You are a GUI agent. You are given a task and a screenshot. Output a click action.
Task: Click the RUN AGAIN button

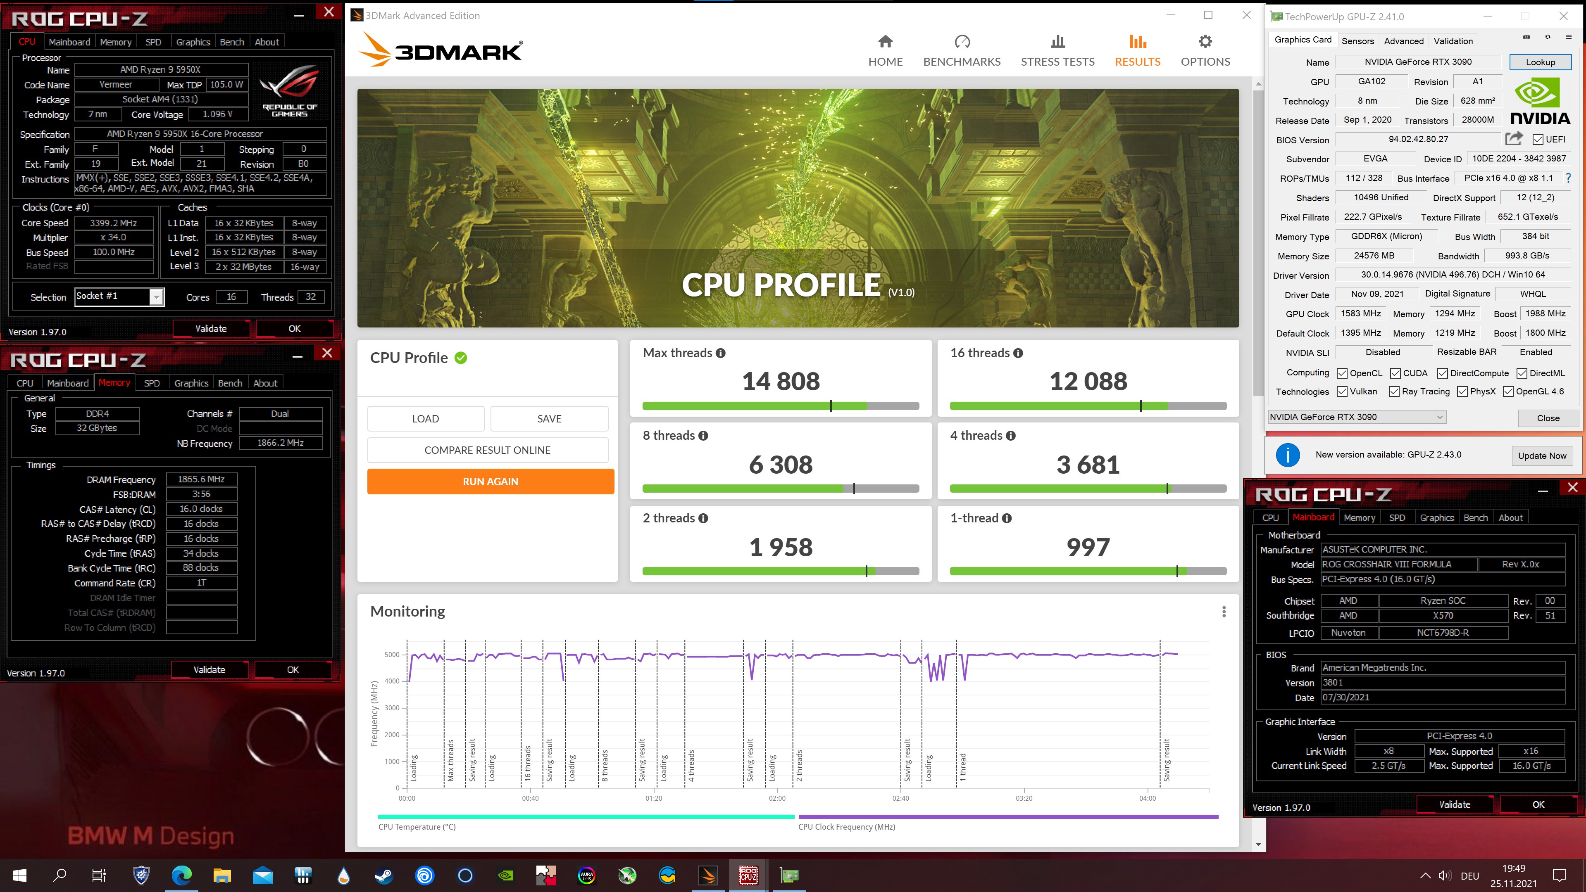coord(490,481)
